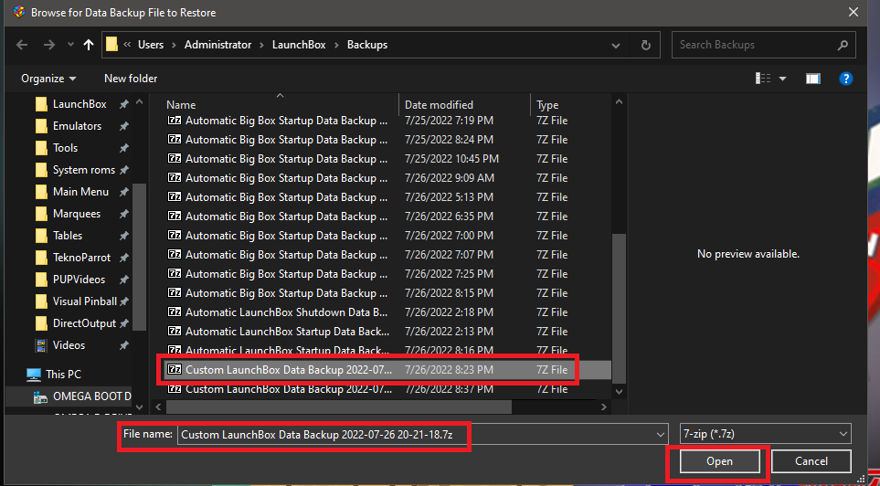Change your view icon
880x486 pixels.
point(763,79)
